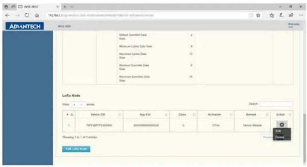Click the WISE-3610 header title link

click(64, 26)
